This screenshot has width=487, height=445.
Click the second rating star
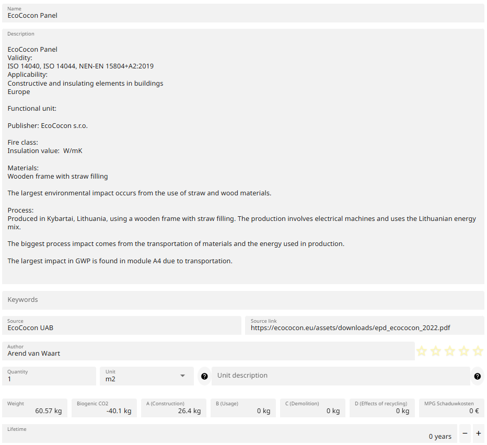[436, 352]
